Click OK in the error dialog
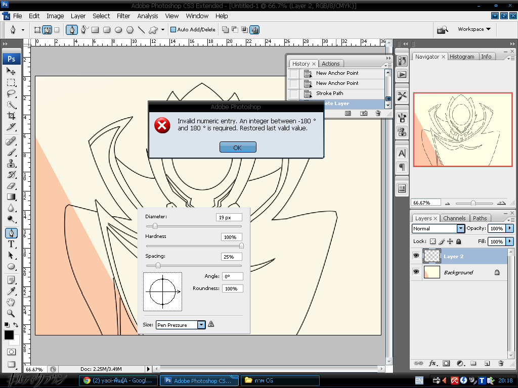This screenshot has height=388, width=518. click(238, 148)
